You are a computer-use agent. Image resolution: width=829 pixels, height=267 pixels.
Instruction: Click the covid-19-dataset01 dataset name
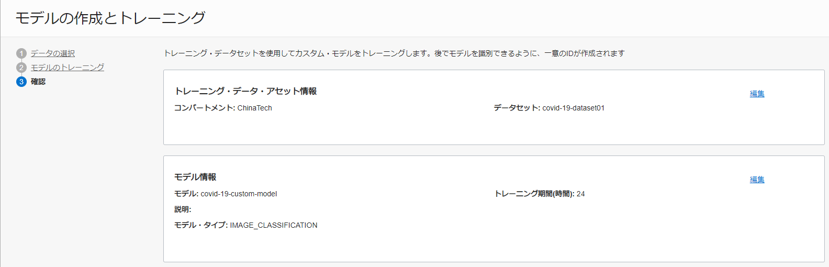click(573, 108)
